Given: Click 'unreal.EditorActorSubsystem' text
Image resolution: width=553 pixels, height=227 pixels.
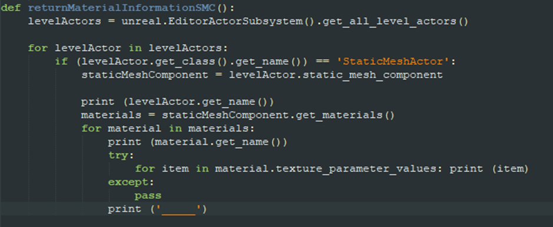Looking at the screenshot, I should [x=212, y=21].
